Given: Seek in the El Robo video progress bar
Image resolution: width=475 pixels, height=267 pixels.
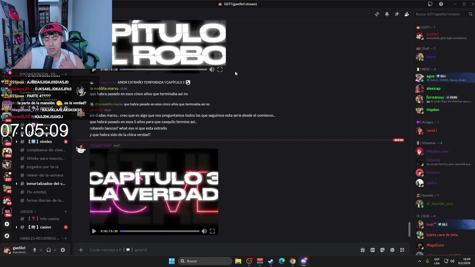Looking at the screenshot, I should point(163,69).
